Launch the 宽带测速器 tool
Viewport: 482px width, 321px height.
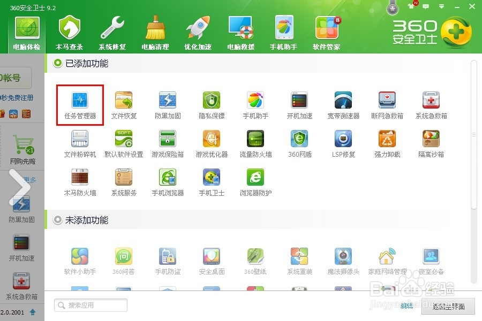(x=343, y=105)
